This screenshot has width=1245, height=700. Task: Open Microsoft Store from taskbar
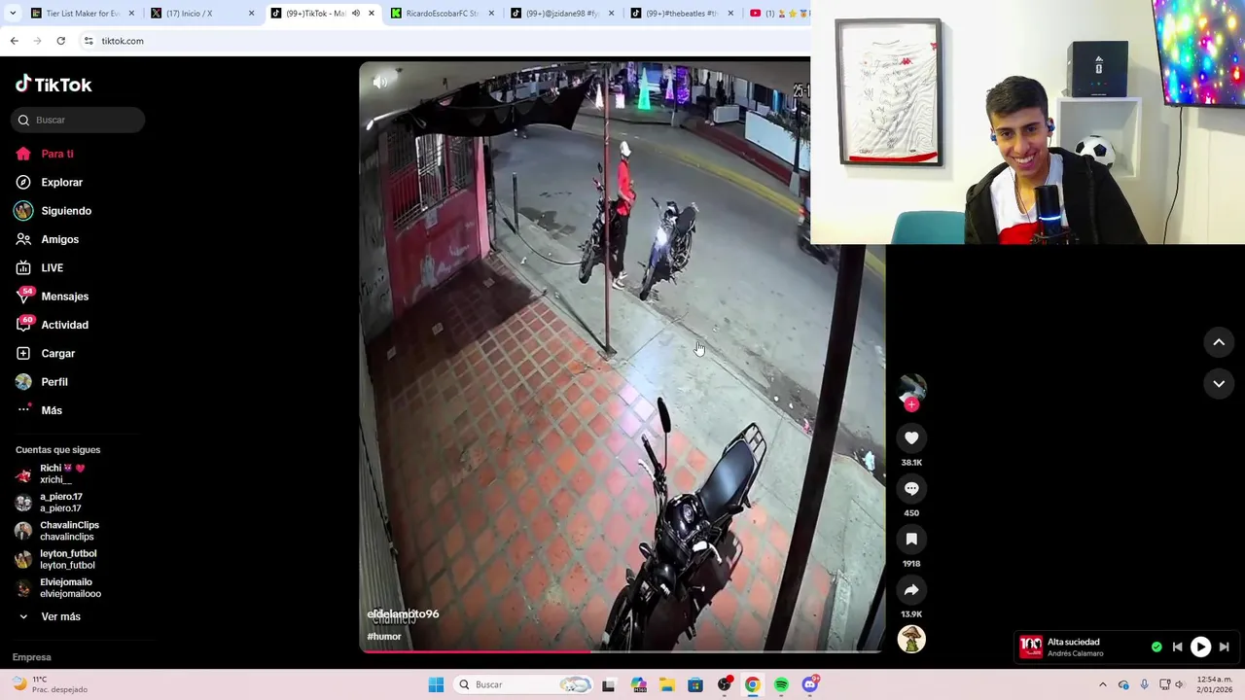coord(695,684)
